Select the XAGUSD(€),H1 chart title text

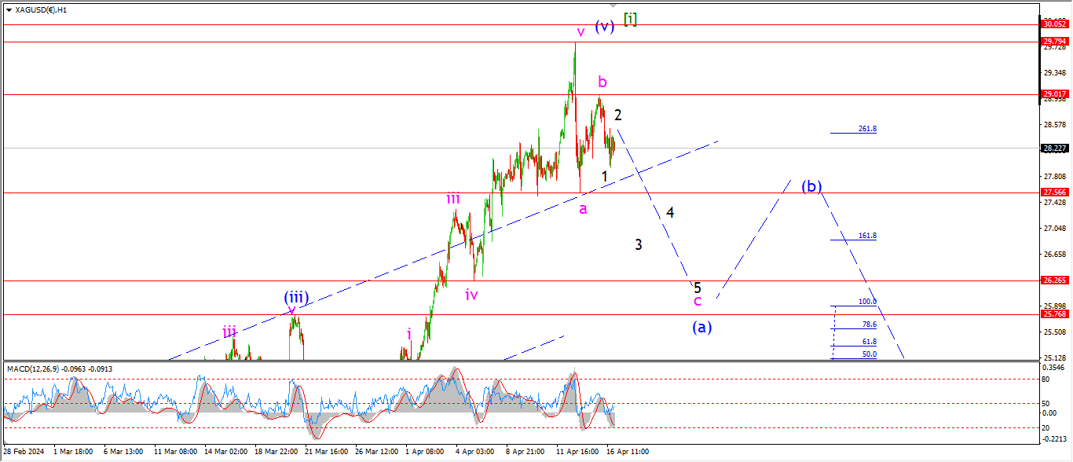41,10
